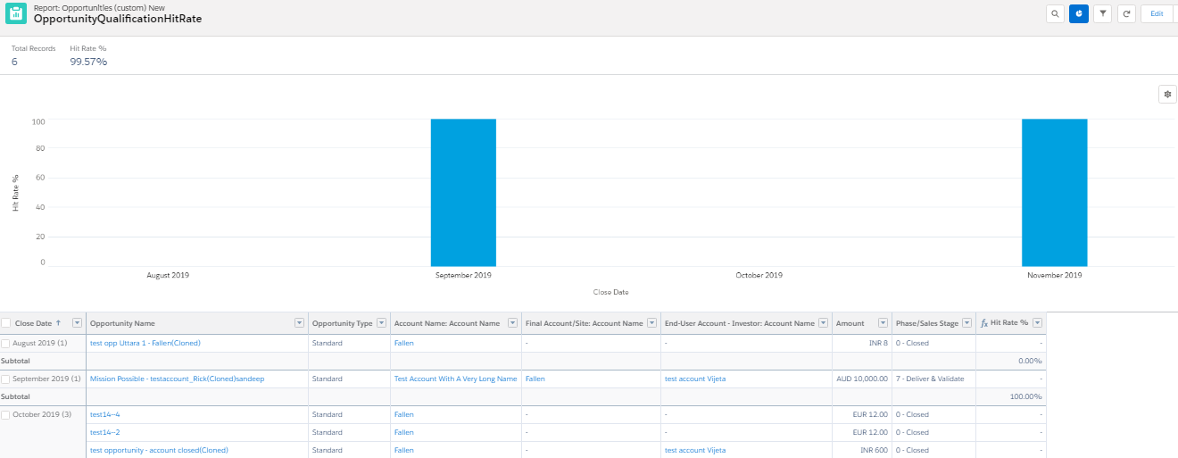1178x458 pixels.
Task: Open chart settings gear icon
Action: coord(1167,94)
